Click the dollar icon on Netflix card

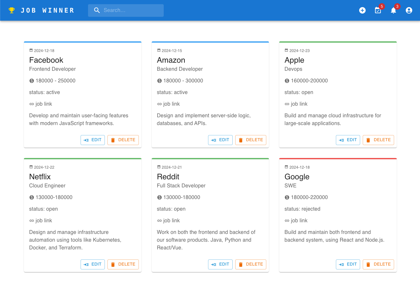pos(32,197)
